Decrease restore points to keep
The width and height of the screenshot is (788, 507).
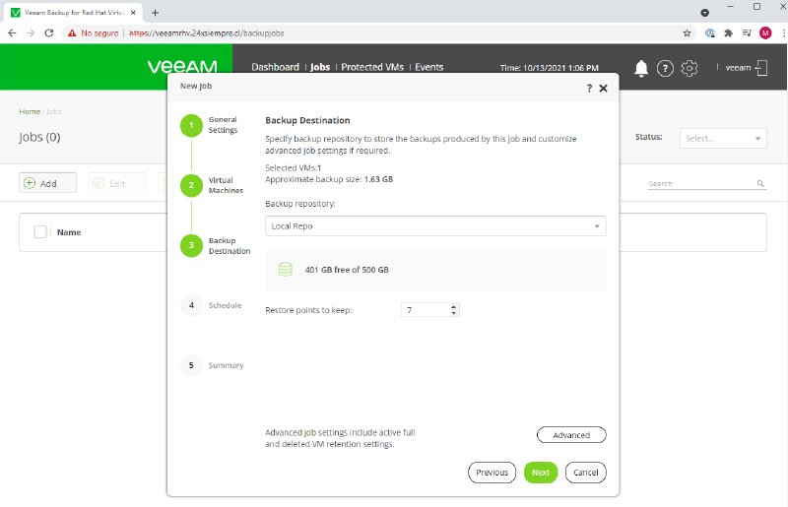pos(453,313)
